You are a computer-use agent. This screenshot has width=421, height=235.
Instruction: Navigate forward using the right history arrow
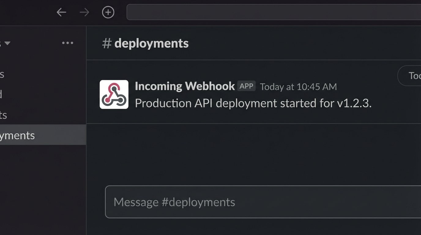tap(84, 12)
